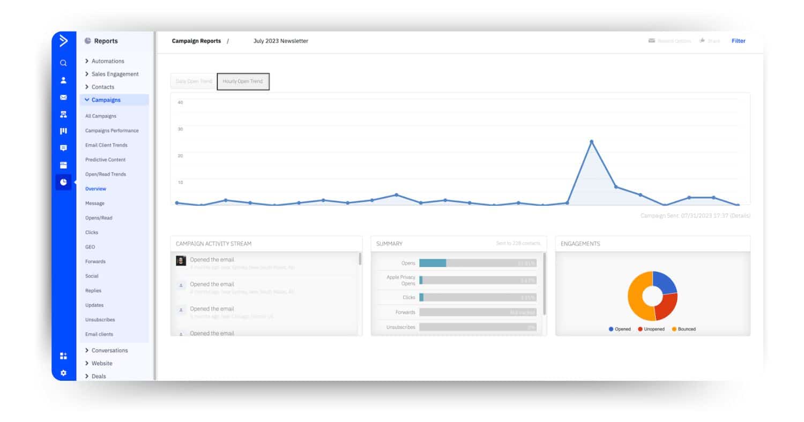Open the Clicks report
The height and width of the screenshot is (422, 804).
click(92, 232)
